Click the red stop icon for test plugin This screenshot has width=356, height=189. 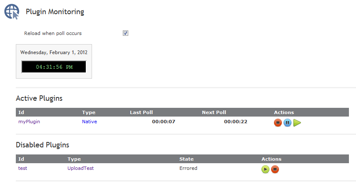[275, 169]
